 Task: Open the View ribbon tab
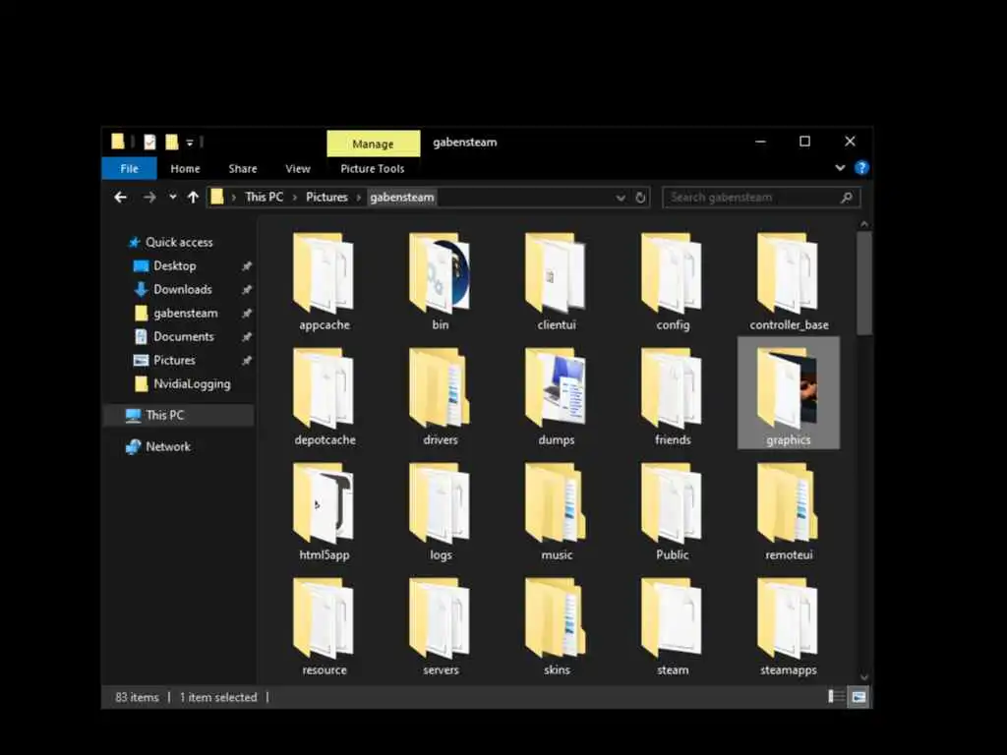[x=298, y=168]
